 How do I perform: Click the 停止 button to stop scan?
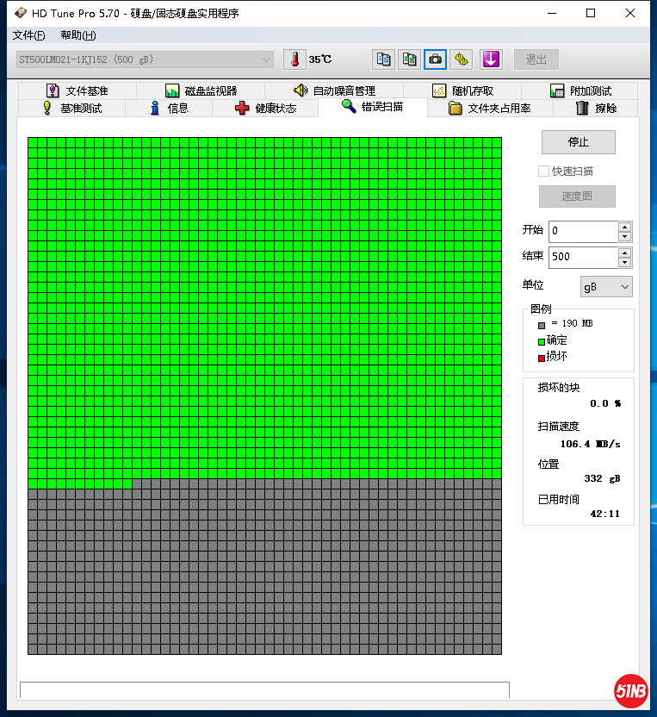coord(579,142)
